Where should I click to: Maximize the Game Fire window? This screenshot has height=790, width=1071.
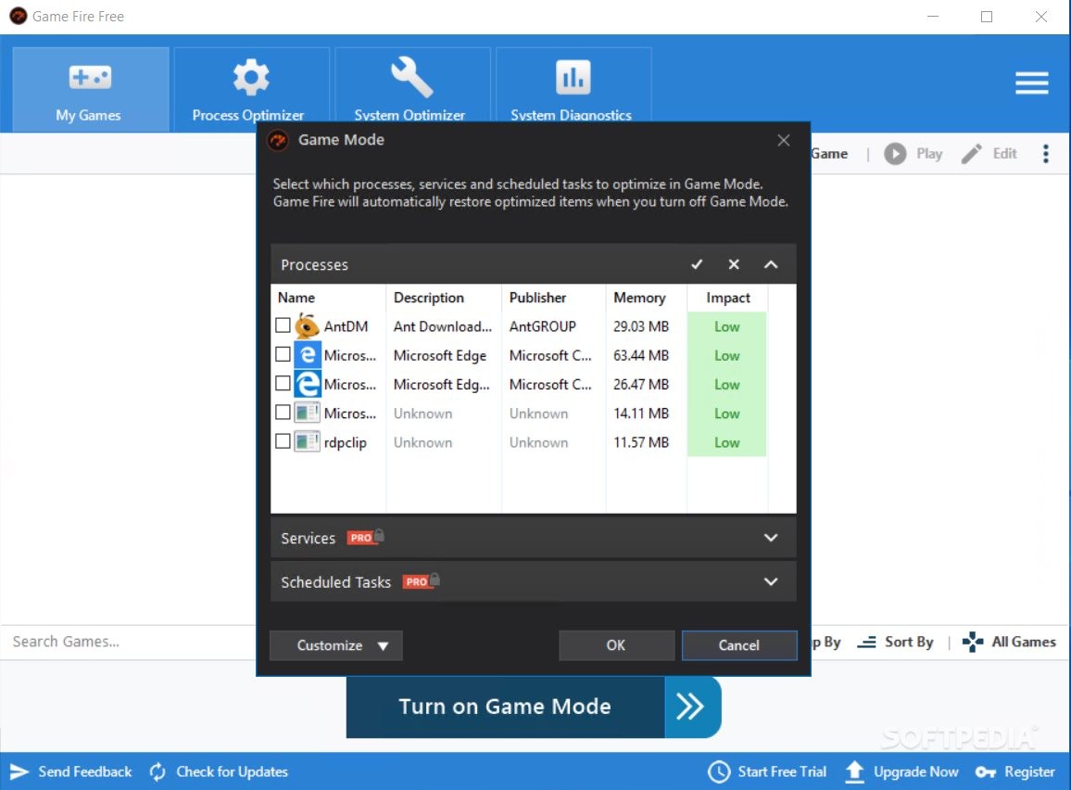[987, 17]
